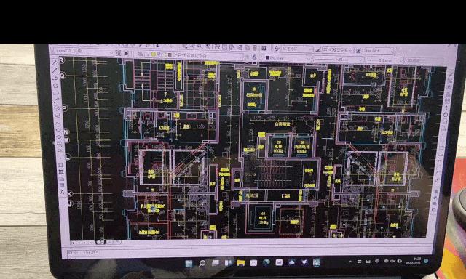Open File Explorer from the taskbar
Image resolution: width=466 pixels, height=279 pixels.
(241, 263)
